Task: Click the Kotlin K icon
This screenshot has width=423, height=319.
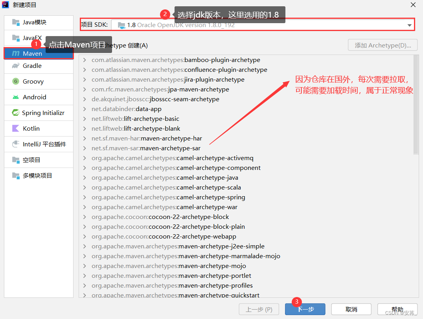Action: click(16, 128)
